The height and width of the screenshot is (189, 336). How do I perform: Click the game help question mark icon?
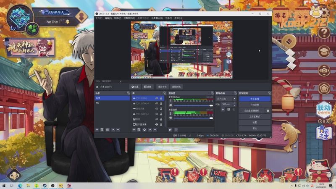324,33
